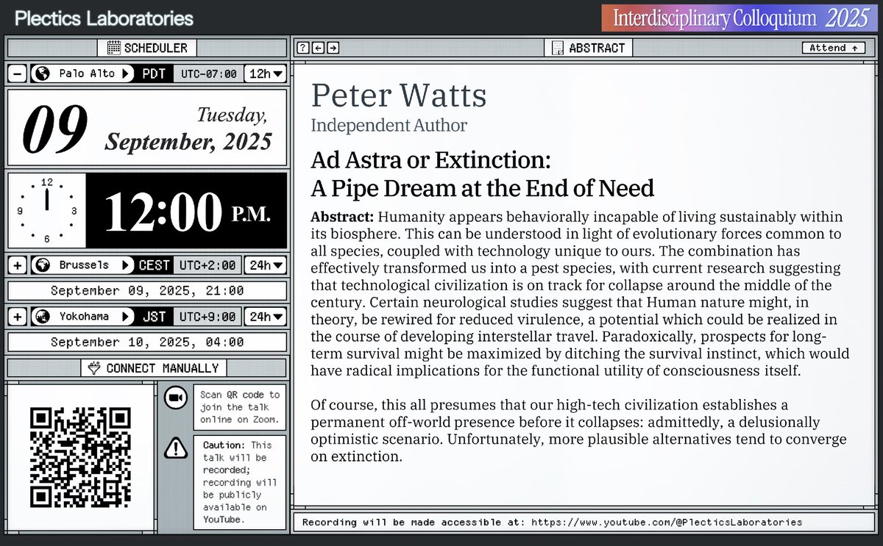Click the video camera Zoom icon
This screenshot has height=546, width=883.
tap(174, 398)
